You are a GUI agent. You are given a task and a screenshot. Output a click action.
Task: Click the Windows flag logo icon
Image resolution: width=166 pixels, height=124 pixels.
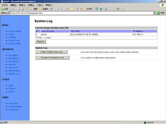(163, 5)
